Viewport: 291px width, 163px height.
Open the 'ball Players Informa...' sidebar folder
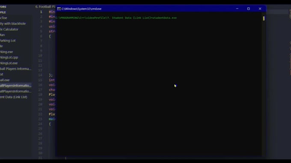point(15,69)
